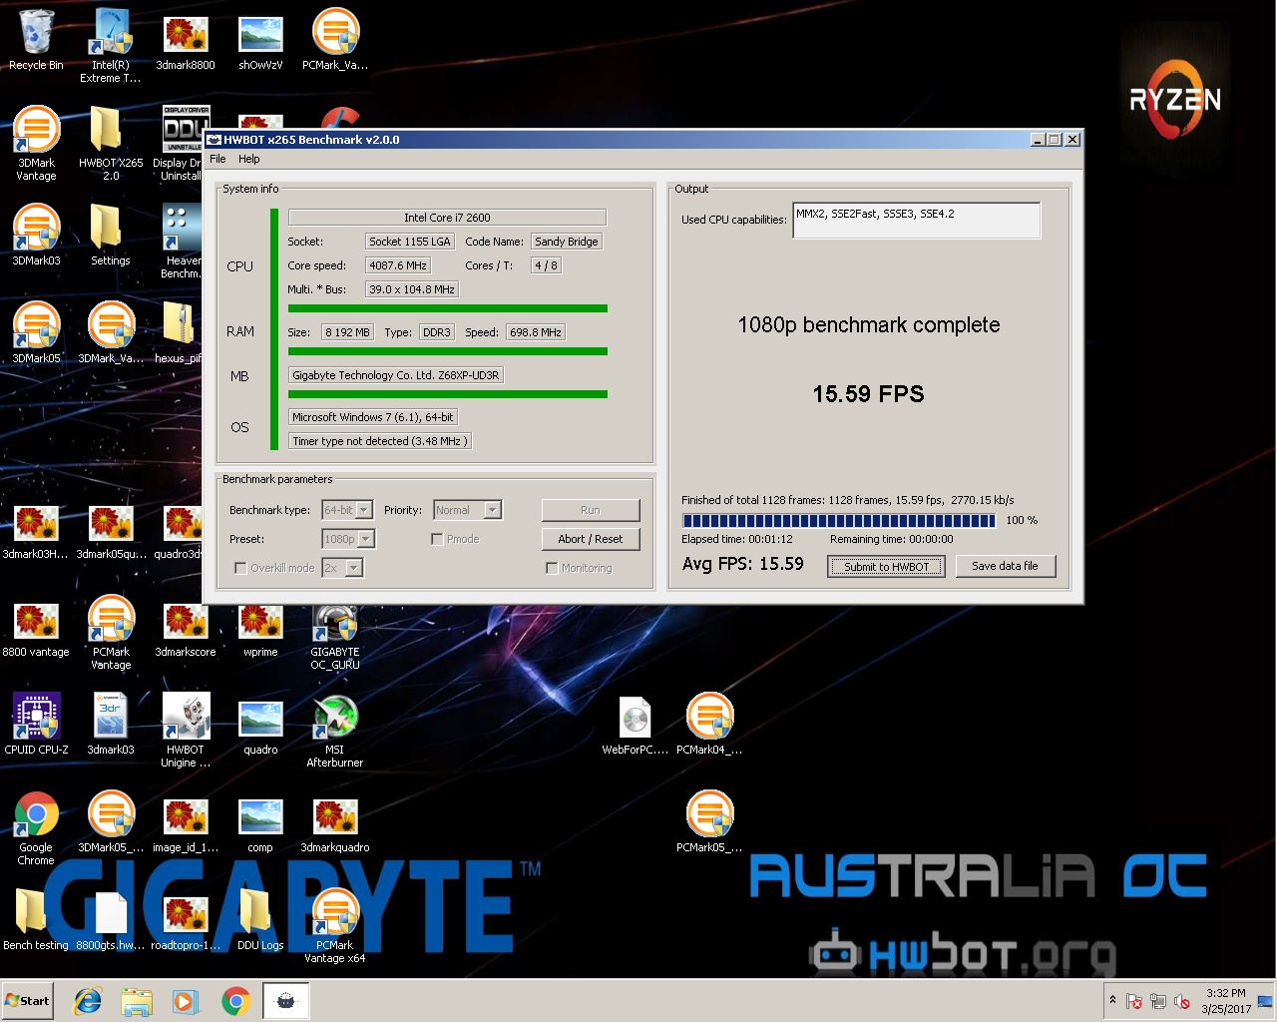Launch the 3DMark Vantage desktop shortcut

[36, 144]
